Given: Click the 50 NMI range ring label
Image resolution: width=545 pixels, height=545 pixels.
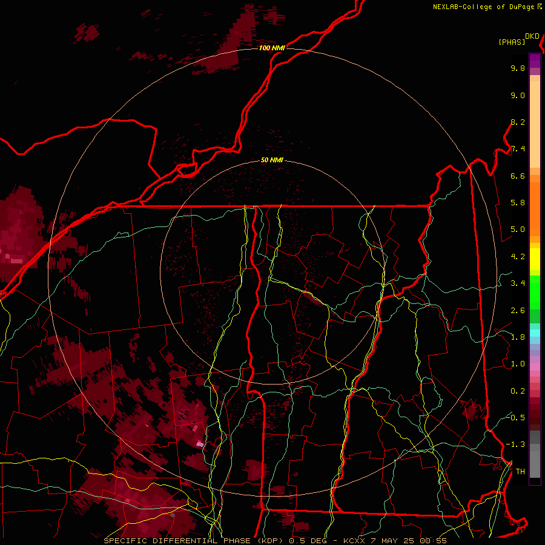Looking at the screenshot, I should point(272,160).
